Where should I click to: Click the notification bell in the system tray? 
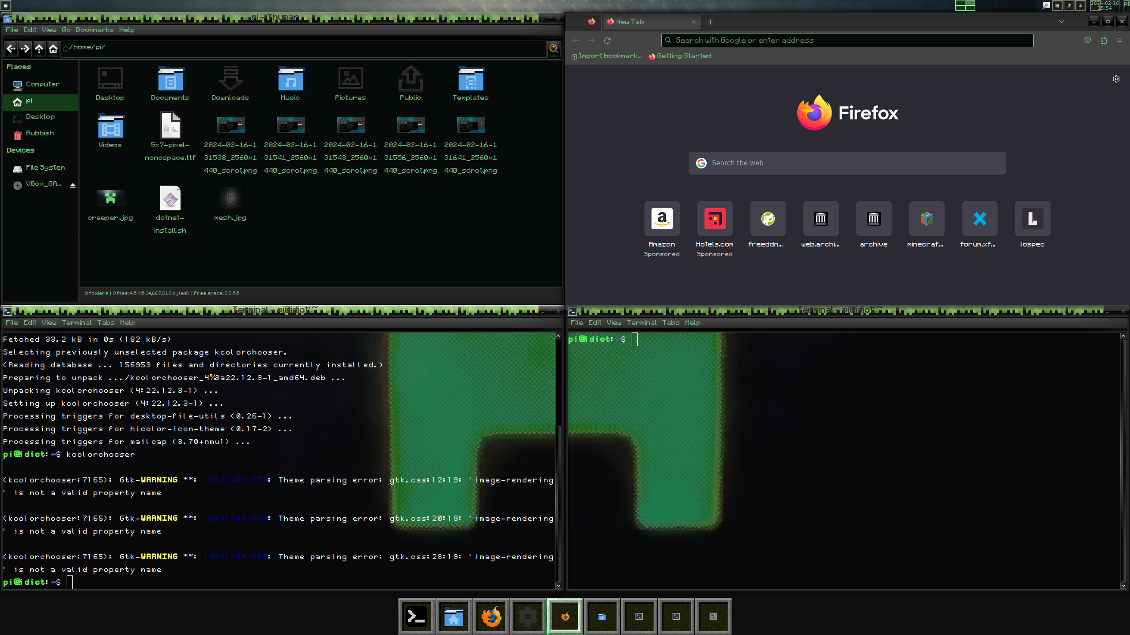[x=1081, y=6]
